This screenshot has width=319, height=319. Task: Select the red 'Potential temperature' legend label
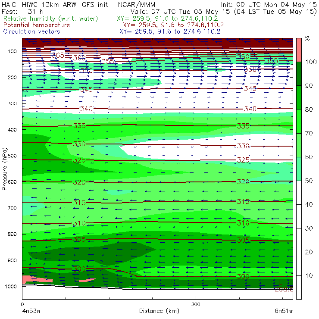(37, 25)
